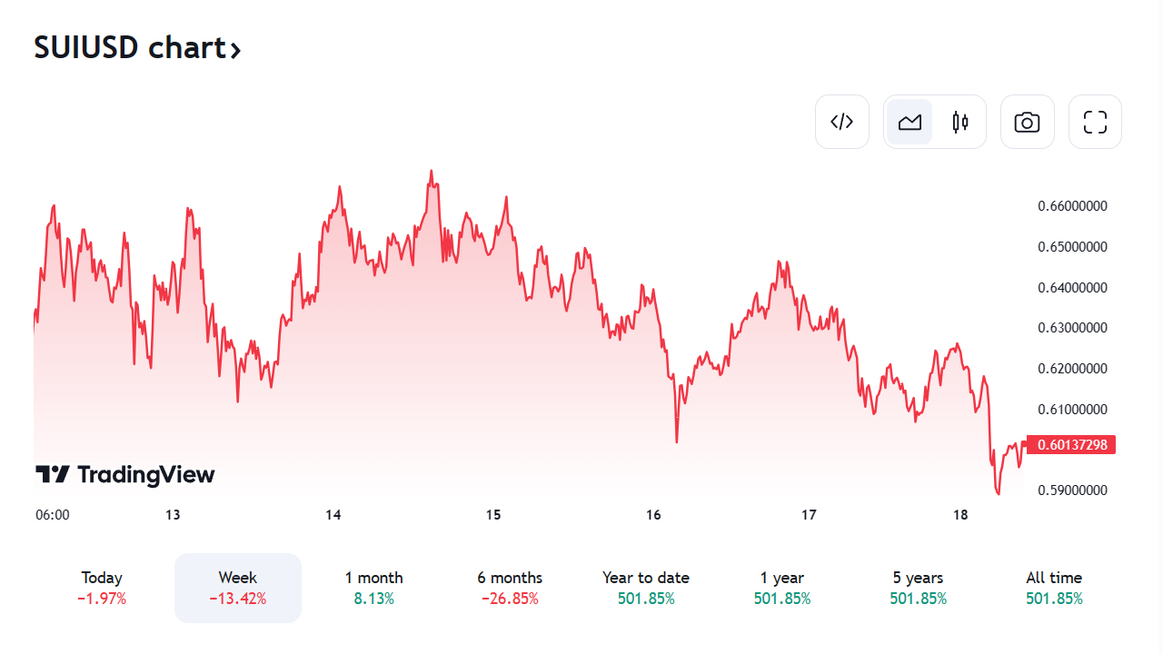Click date marker 14 on time axis
The width and height of the screenshot is (1163, 654).
coord(333,515)
